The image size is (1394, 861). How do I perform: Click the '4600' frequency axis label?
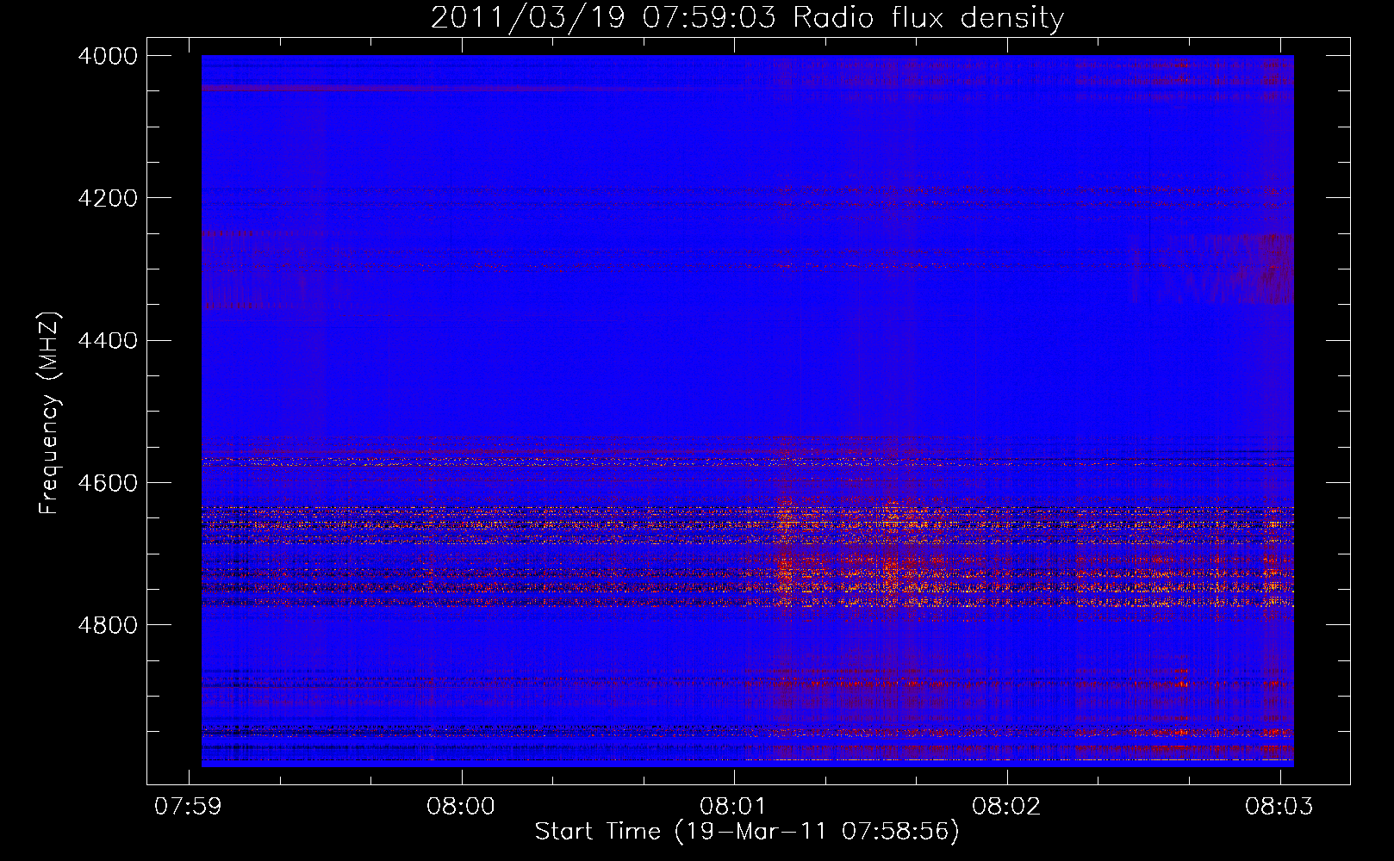108,483
